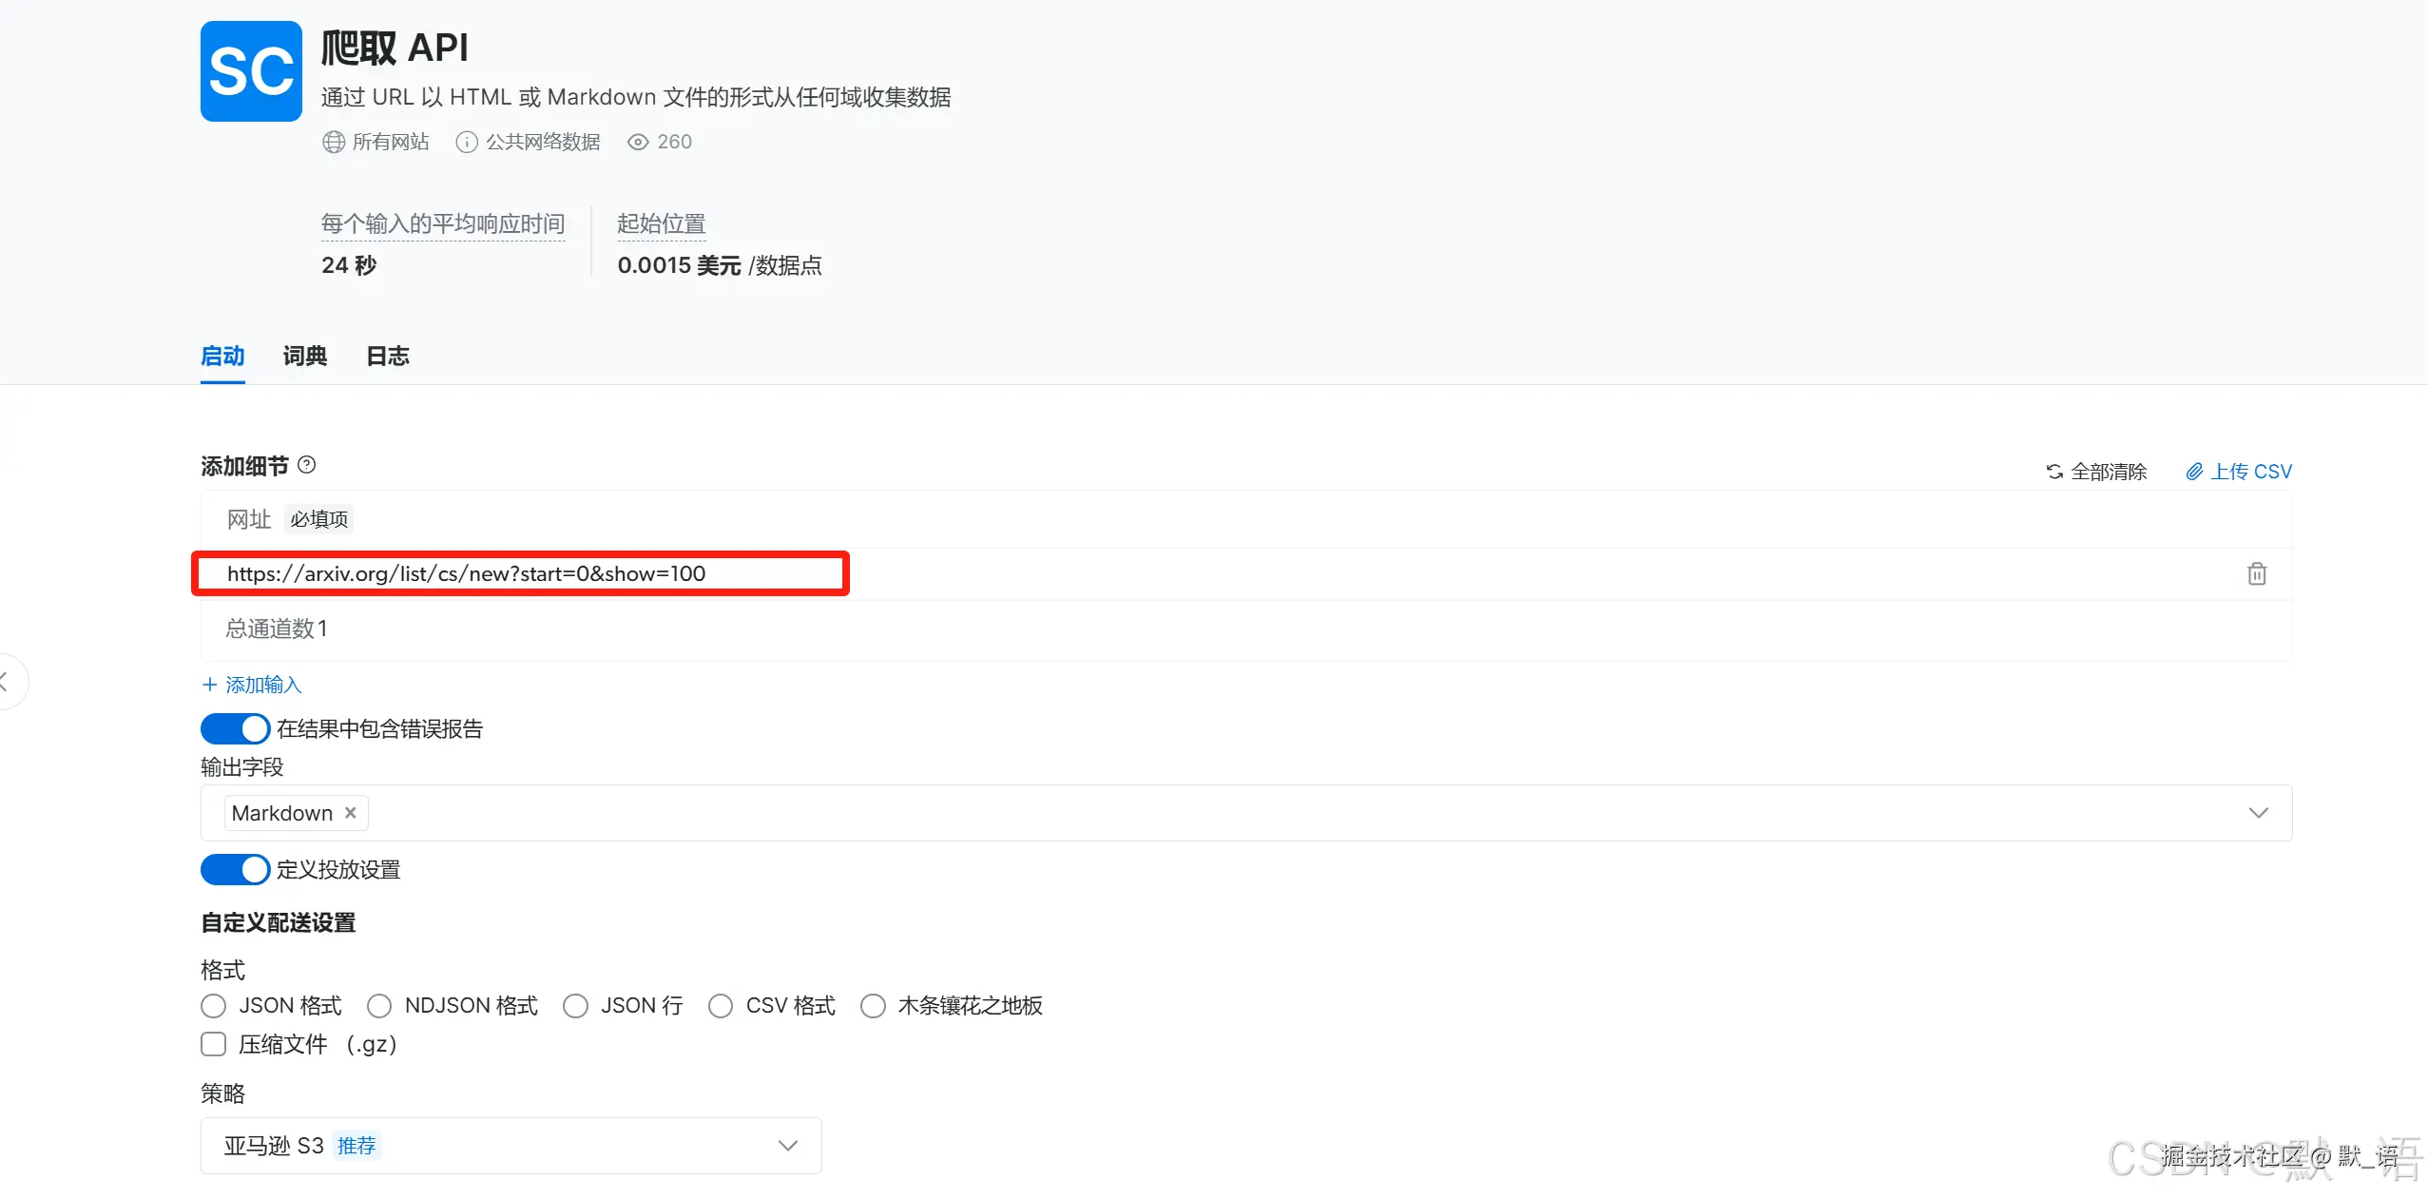Open the help tooltip beside 添加细节

click(x=306, y=465)
